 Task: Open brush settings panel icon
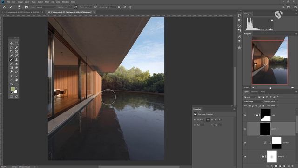pyautogui.click(x=27, y=7)
